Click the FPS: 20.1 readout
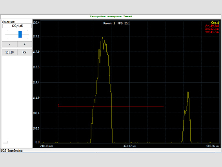Screen dimensions: 222x167 point(124,23)
